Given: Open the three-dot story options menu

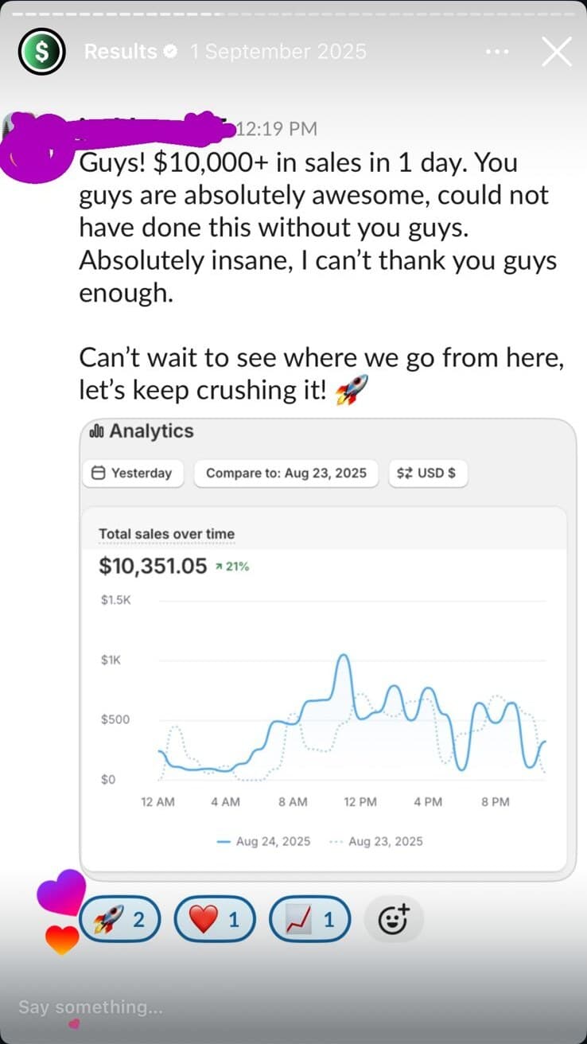Looking at the screenshot, I should coord(496,50).
